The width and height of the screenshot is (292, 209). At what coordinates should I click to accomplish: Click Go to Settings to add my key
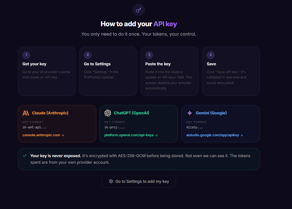(x=139, y=182)
